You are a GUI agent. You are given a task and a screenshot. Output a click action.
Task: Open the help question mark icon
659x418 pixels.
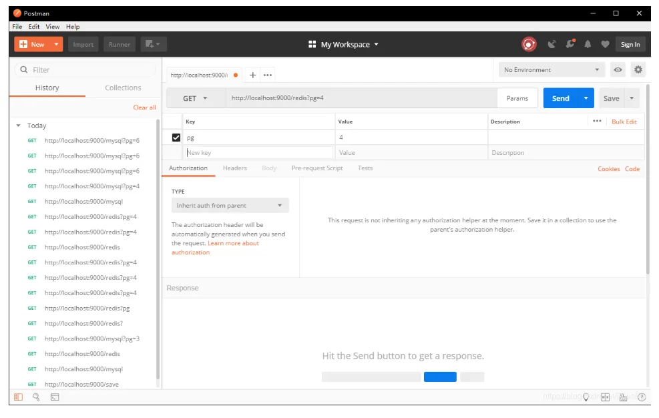pos(642,397)
